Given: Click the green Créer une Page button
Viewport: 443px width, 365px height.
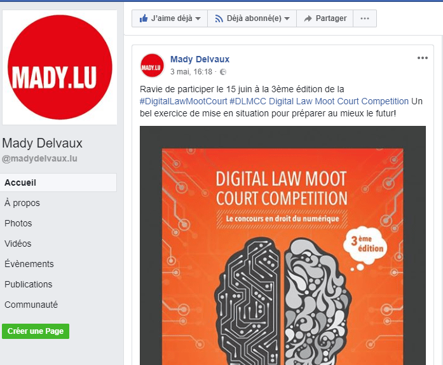Looking at the screenshot, I should pyautogui.click(x=36, y=331).
